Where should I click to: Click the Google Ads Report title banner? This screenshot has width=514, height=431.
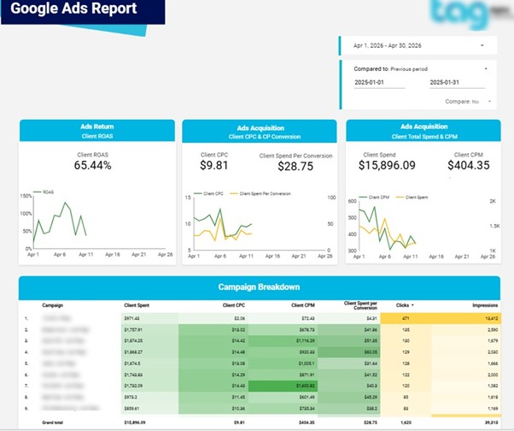[x=83, y=10]
